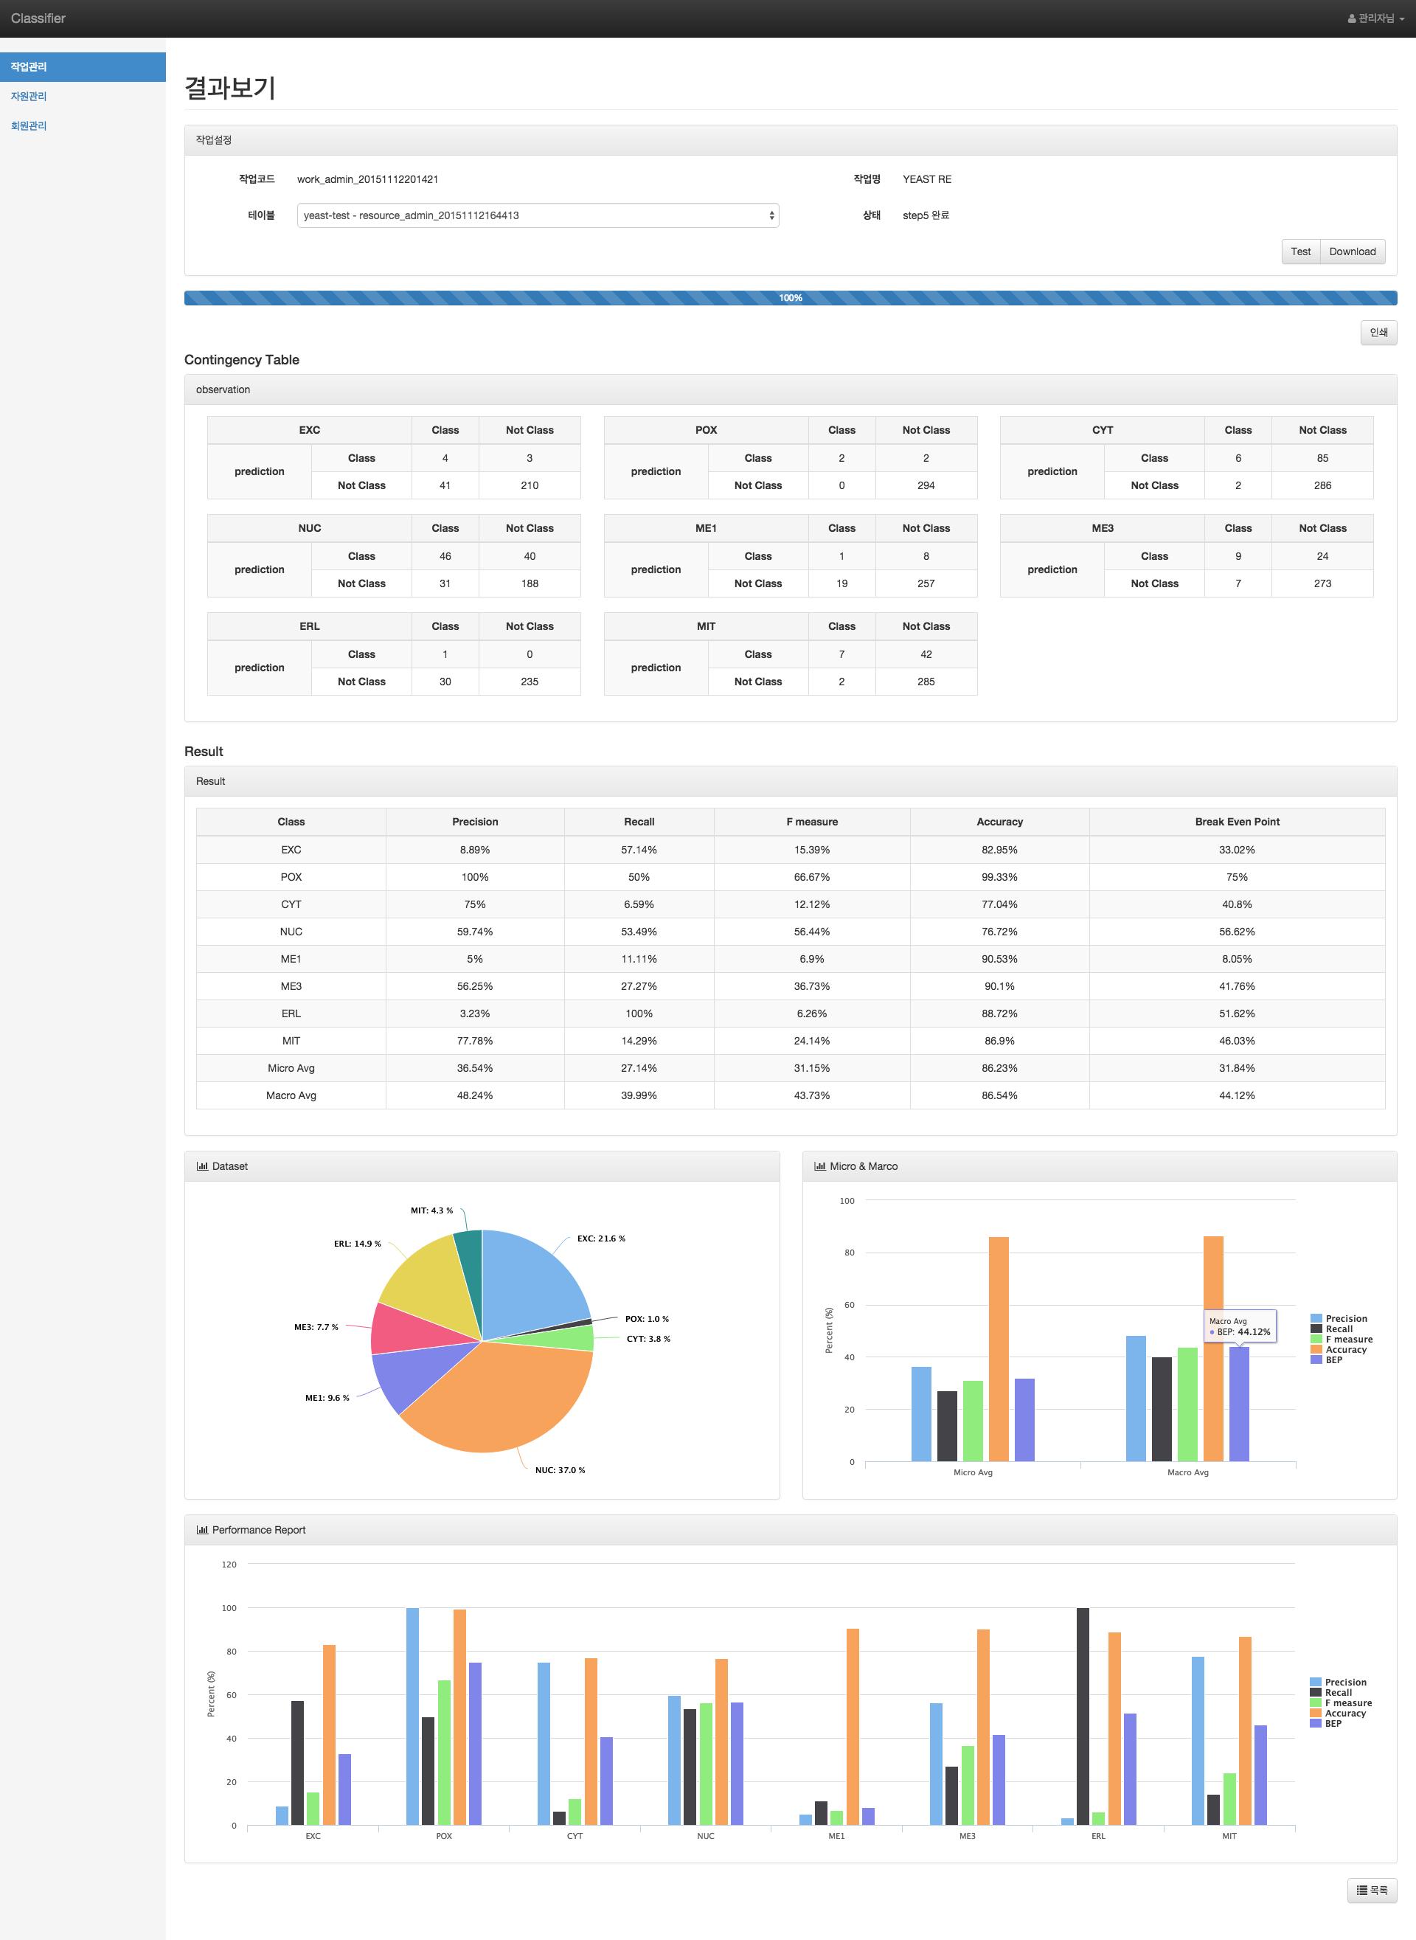Click the POX Precision bar in Performance Report
The image size is (1416, 1940).
point(412,1716)
